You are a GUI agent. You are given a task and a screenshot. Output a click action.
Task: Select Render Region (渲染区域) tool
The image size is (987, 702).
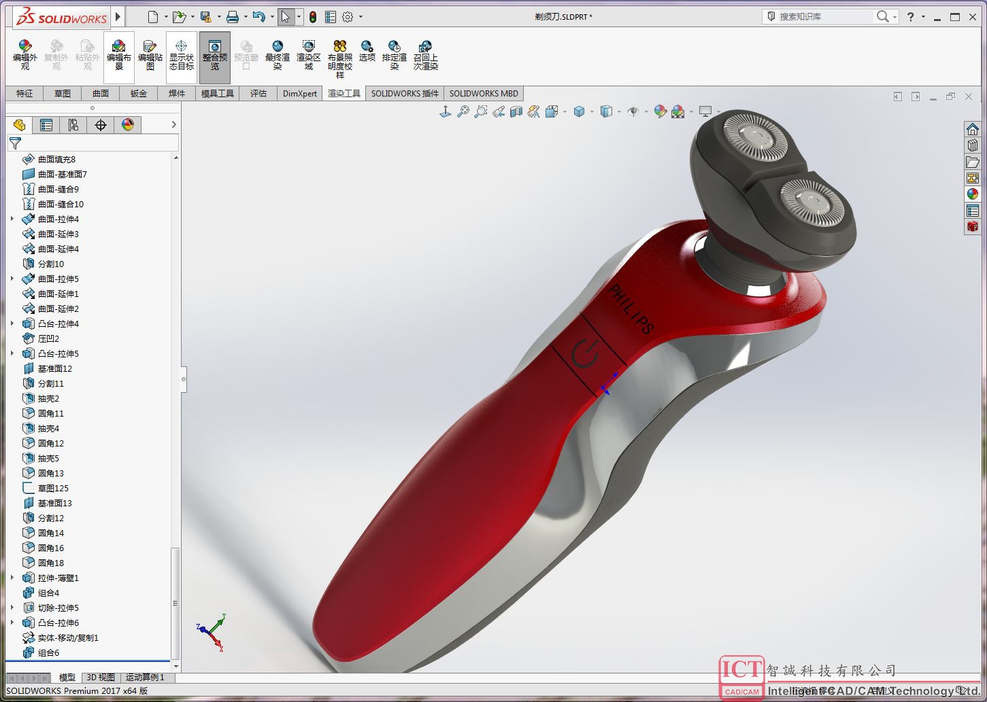(x=309, y=54)
